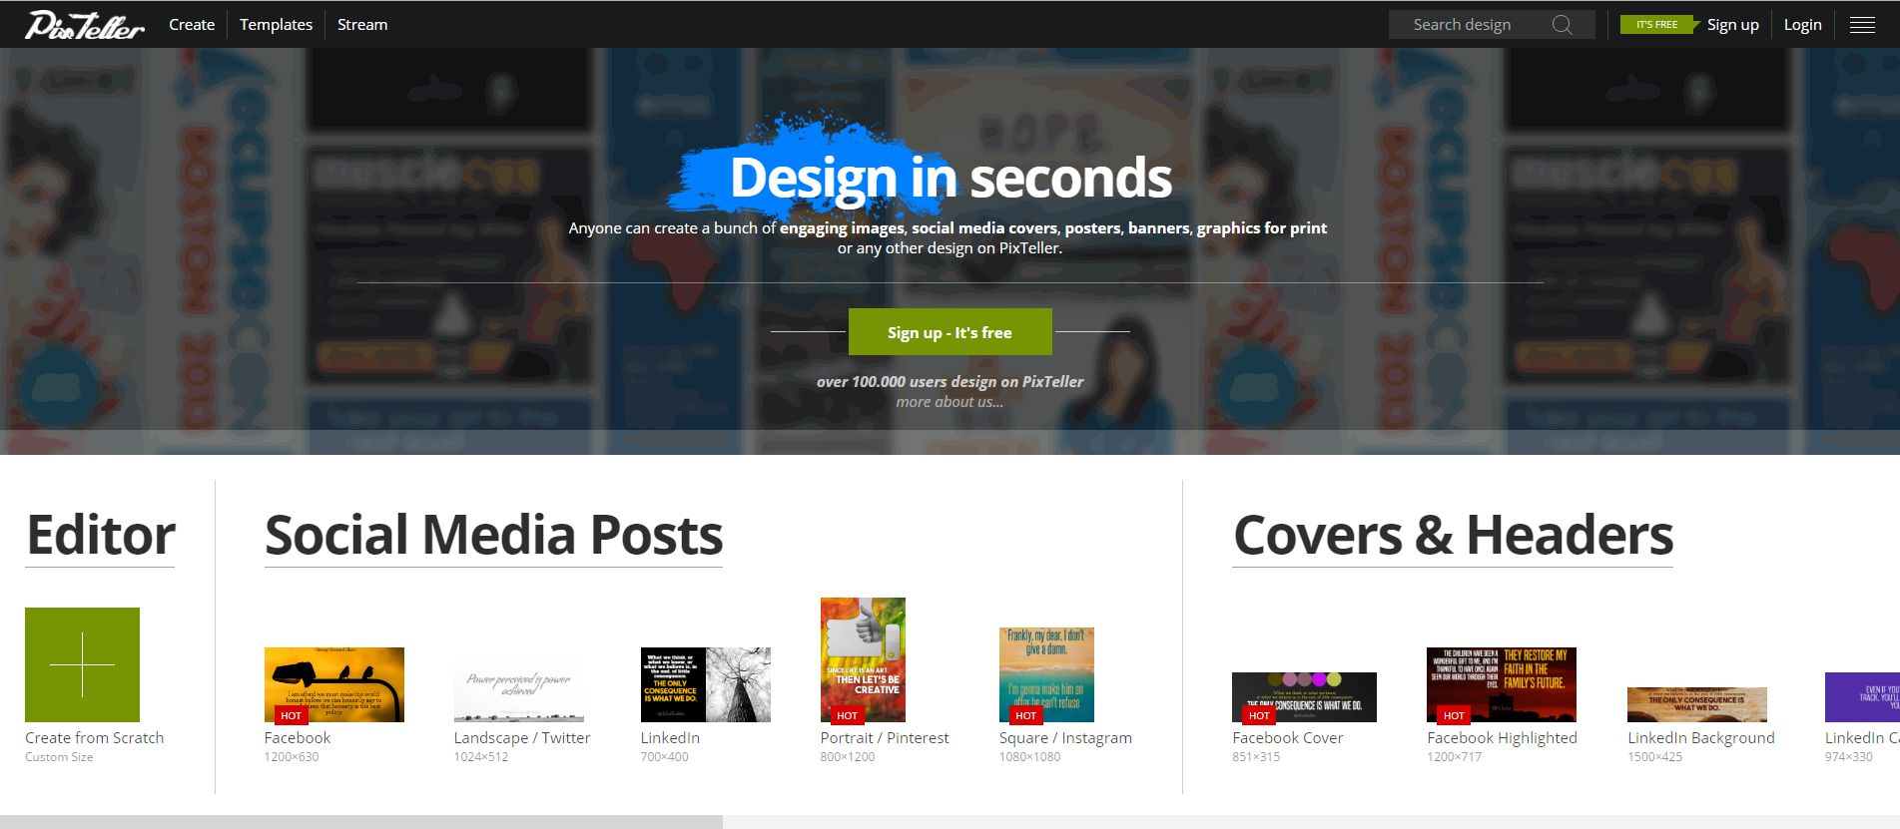Select the Facebook post thumbnail
Image resolution: width=1900 pixels, height=829 pixels.
(x=333, y=684)
